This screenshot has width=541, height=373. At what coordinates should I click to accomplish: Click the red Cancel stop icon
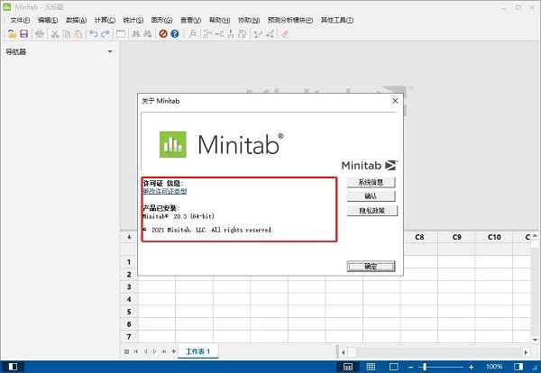tap(163, 33)
